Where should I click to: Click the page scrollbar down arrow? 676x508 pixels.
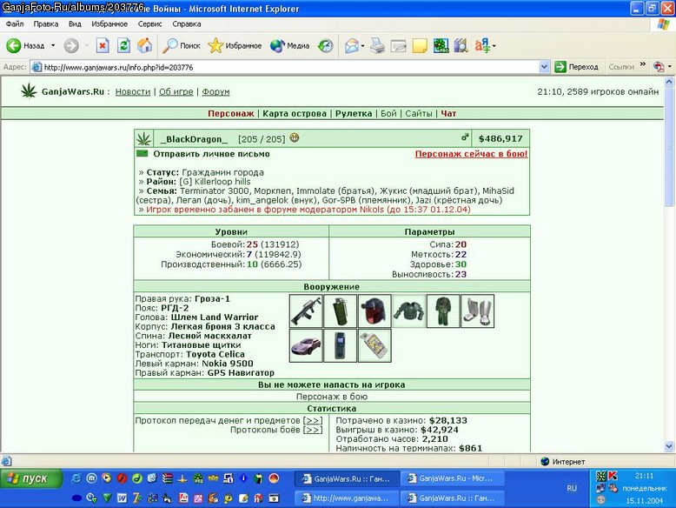(669, 446)
